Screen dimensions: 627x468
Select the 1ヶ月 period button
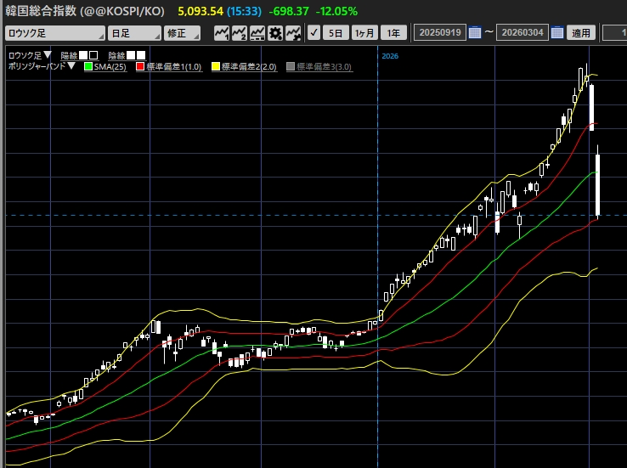point(364,33)
